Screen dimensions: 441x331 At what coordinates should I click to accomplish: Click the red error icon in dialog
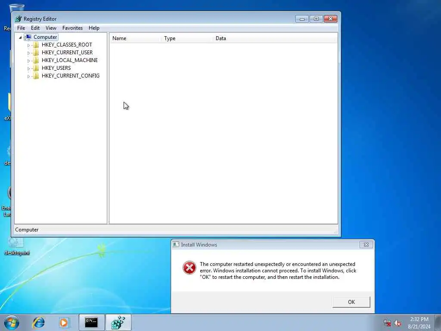189,267
